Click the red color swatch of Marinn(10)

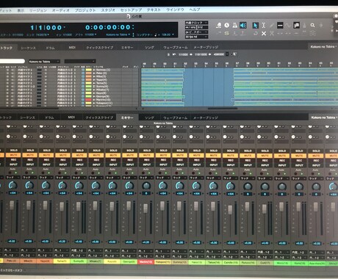click(88, 100)
